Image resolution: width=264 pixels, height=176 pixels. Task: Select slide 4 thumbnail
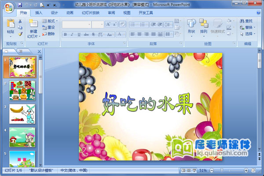(22, 137)
